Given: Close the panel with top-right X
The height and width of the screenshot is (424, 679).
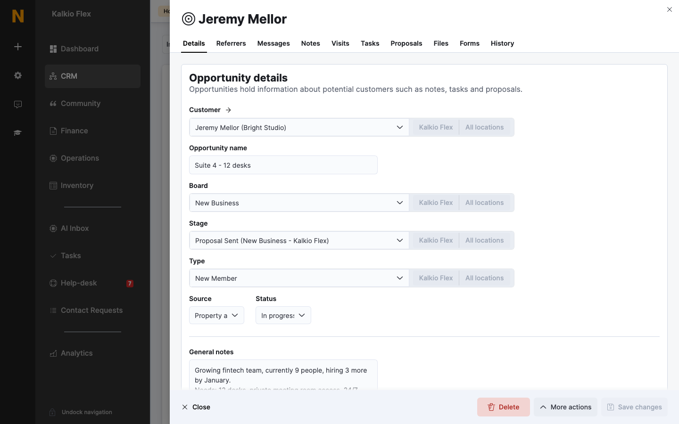Looking at the screenshot, I should coord(670,9).
